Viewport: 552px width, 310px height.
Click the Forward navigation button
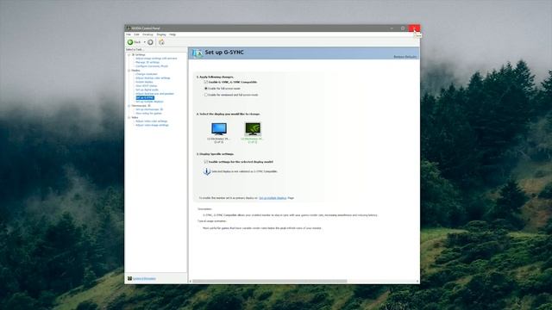(x=150, y=42)
